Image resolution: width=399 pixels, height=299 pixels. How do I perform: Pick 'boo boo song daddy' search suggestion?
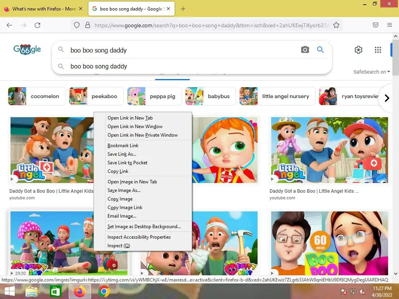(x=192, y=66)
